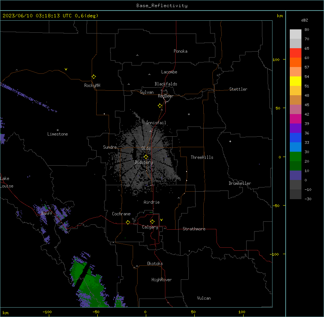The width and height of the screenshot is (324, 317).
Task: Click the Lake Louise label
Action: point(7,182)
